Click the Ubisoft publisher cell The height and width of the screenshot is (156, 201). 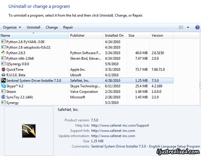pos(75,75)
